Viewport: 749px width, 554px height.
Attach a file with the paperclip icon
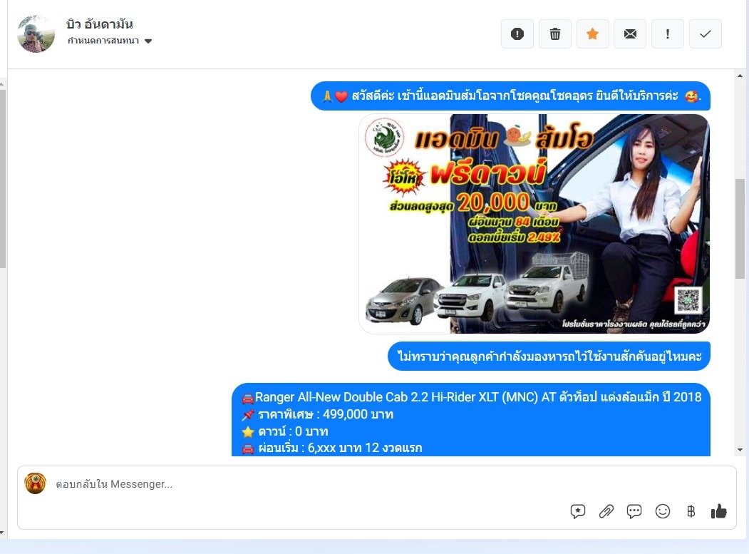pos(606,511)
